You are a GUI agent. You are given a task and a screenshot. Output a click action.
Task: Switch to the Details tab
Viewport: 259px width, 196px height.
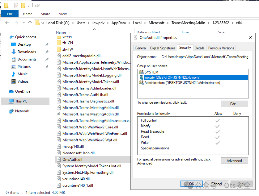point(200,48)
